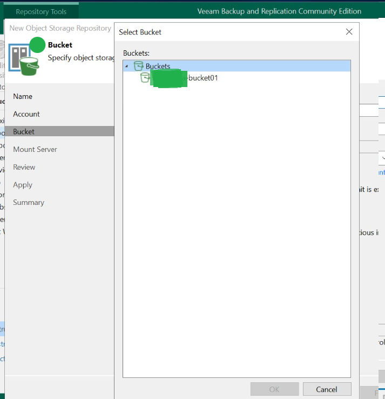Open the Repository Tools ribbon tab
Image resolution: width=385 pixels, height=399 pixels.
pos(41,12)
